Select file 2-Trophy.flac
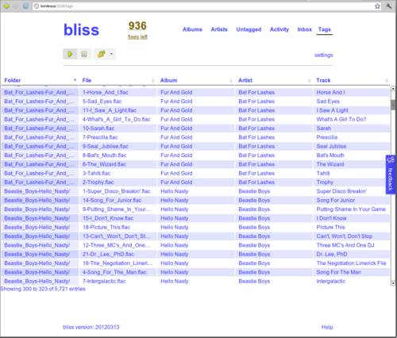Viewport: 397px width, 338px height. click(118, 182)
